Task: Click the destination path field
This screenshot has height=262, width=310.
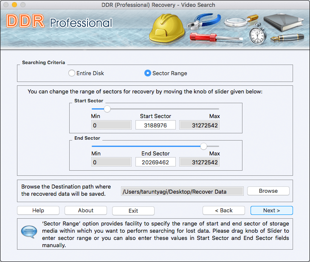Action: click(182, 192)
